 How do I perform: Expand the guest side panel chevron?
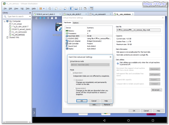(34, 113)
